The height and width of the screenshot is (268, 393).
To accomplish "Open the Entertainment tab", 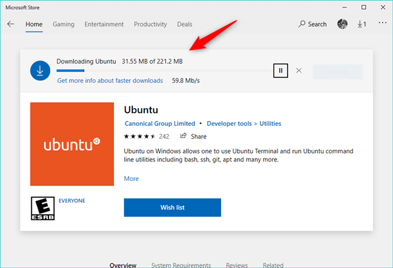I will tap(104, 24).
